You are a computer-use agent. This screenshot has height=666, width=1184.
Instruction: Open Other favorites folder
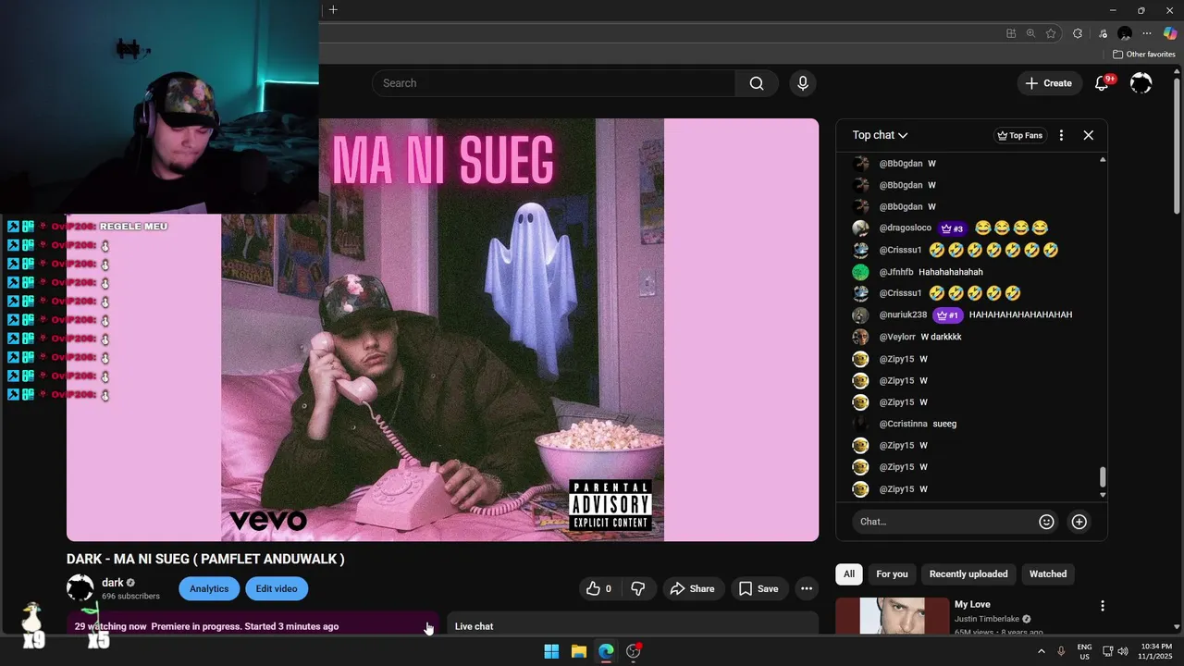[1144, 54]
